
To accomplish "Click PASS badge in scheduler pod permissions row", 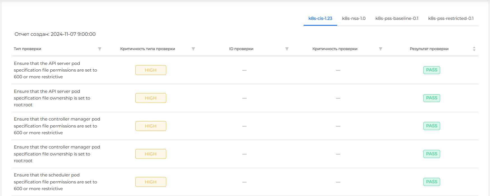I will click(x=431, y=182).
